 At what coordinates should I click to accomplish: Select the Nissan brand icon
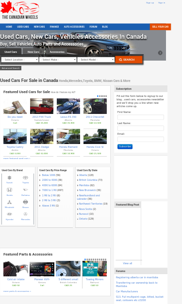25,202
